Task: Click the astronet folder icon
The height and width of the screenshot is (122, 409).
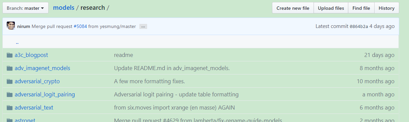Action: click(x=9, y=120)
